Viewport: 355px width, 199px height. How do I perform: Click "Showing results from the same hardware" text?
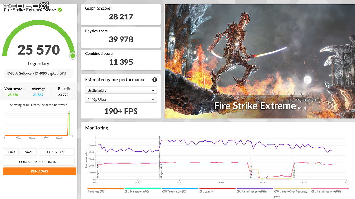coord(38,105)
